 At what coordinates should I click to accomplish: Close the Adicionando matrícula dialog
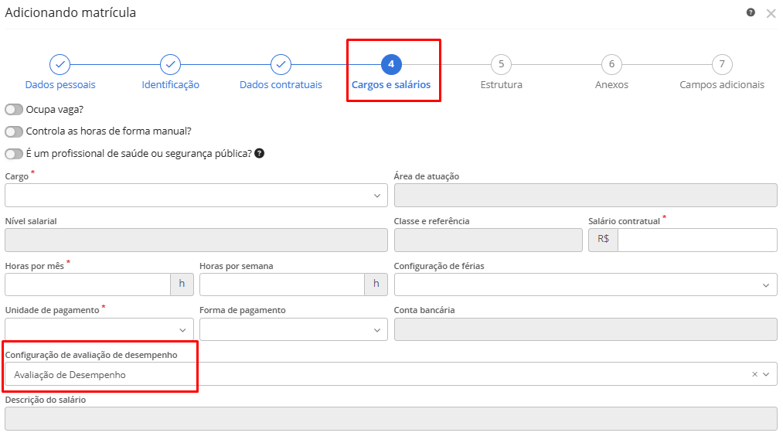coord(771,13)
